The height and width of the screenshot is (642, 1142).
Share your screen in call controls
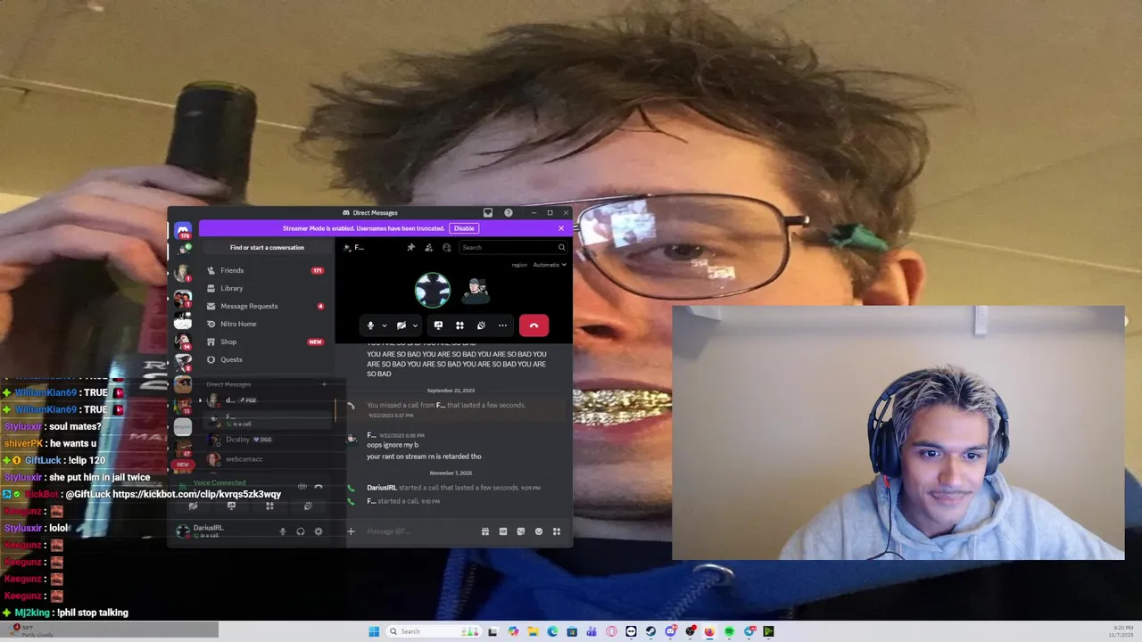[x=438, y=325]
